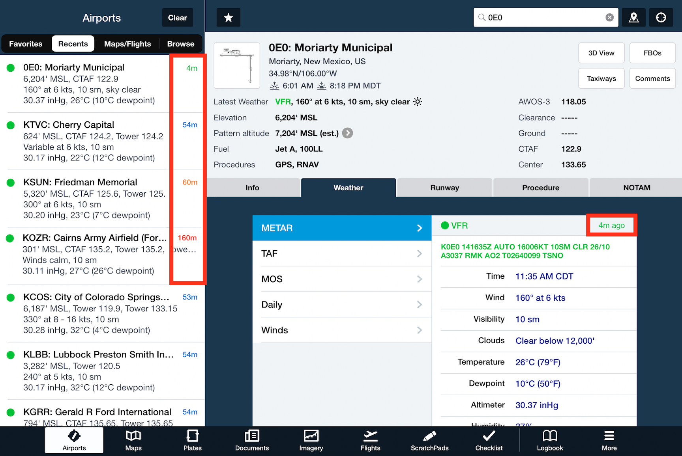
Task: Open the Logbook section
Action: click(x=550, y=440)
